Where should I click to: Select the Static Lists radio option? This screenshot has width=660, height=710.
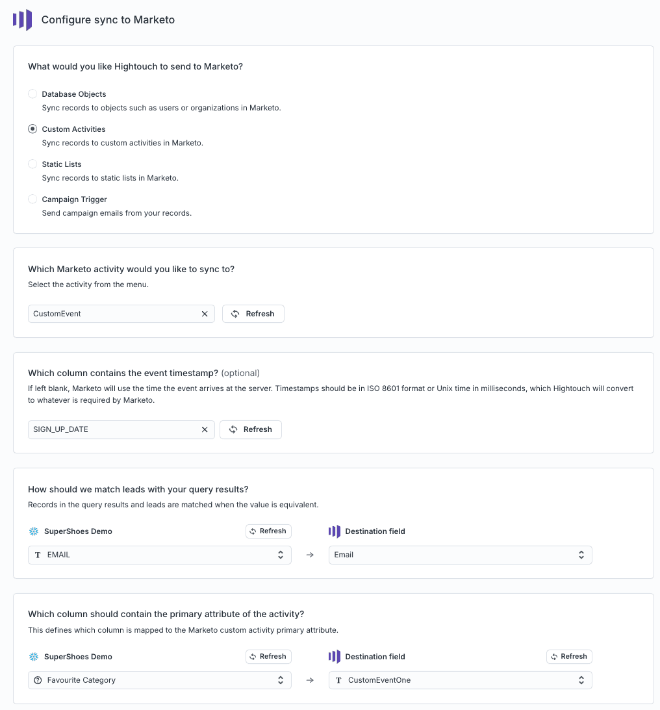[x=32, y=164]
